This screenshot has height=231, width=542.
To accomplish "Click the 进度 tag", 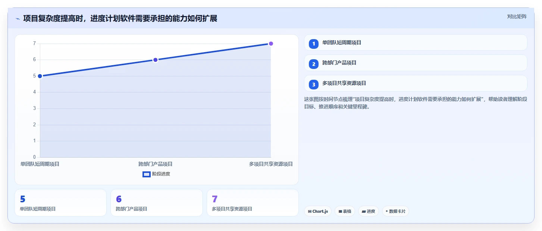I will click(369, 211).
